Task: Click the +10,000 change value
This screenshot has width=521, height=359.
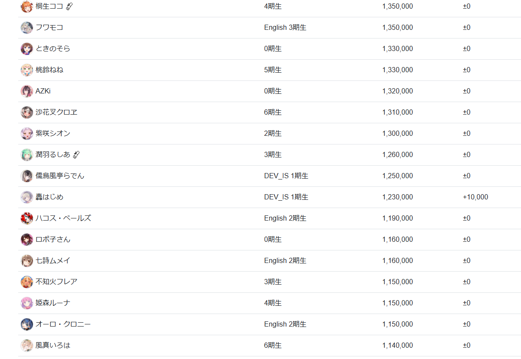Action: (x=475, y=197)
